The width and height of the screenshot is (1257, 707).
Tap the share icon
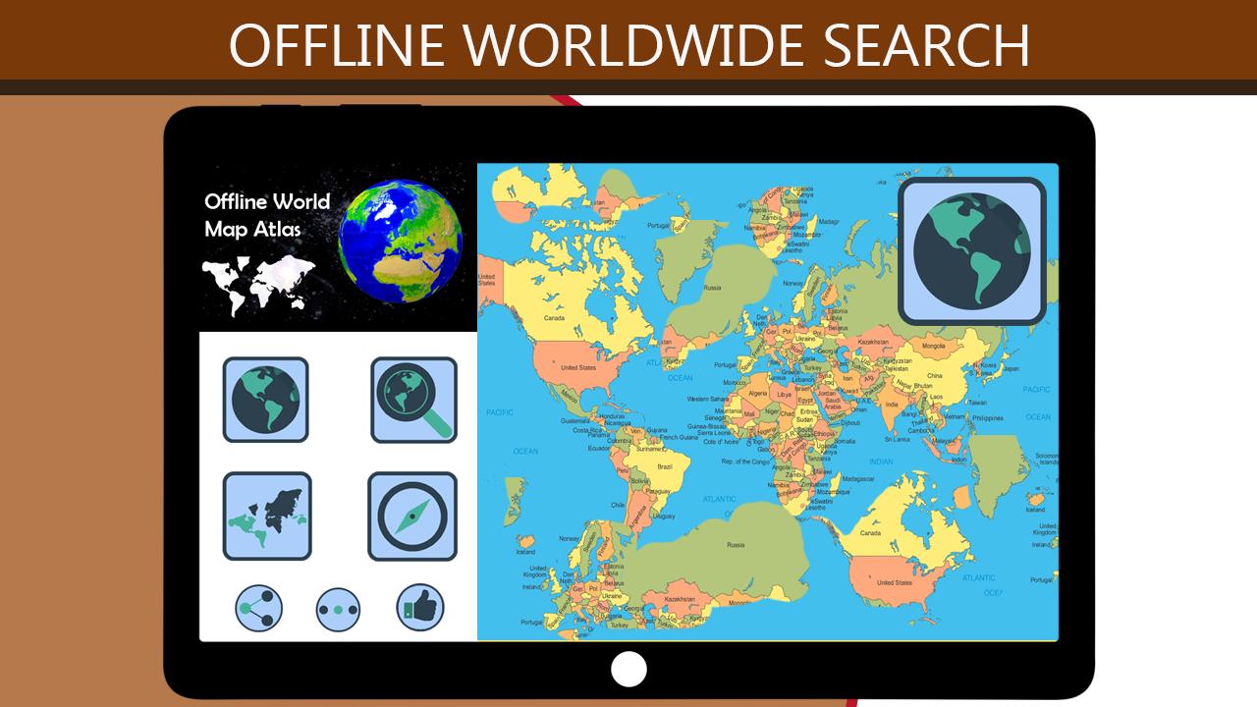[259, 609]
